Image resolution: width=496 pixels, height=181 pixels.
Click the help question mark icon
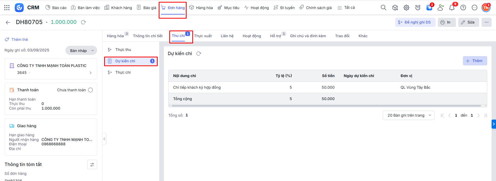pos(463,8)
